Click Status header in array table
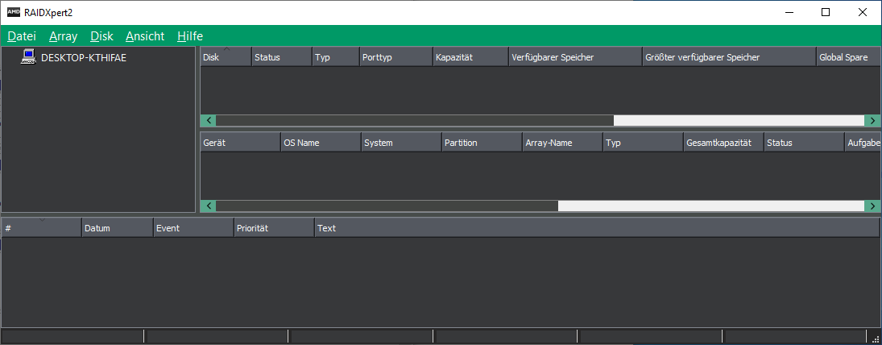Image resolution: width=882 pixels, height=345 pixels. [803, 143]
